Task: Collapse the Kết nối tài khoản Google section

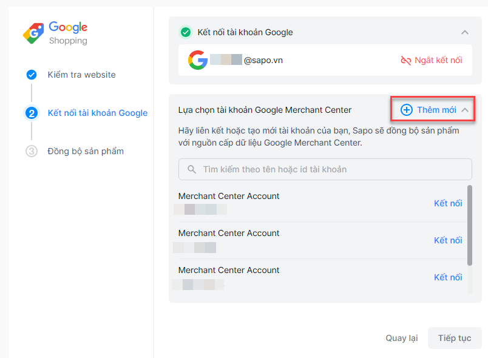Action: 465,32
